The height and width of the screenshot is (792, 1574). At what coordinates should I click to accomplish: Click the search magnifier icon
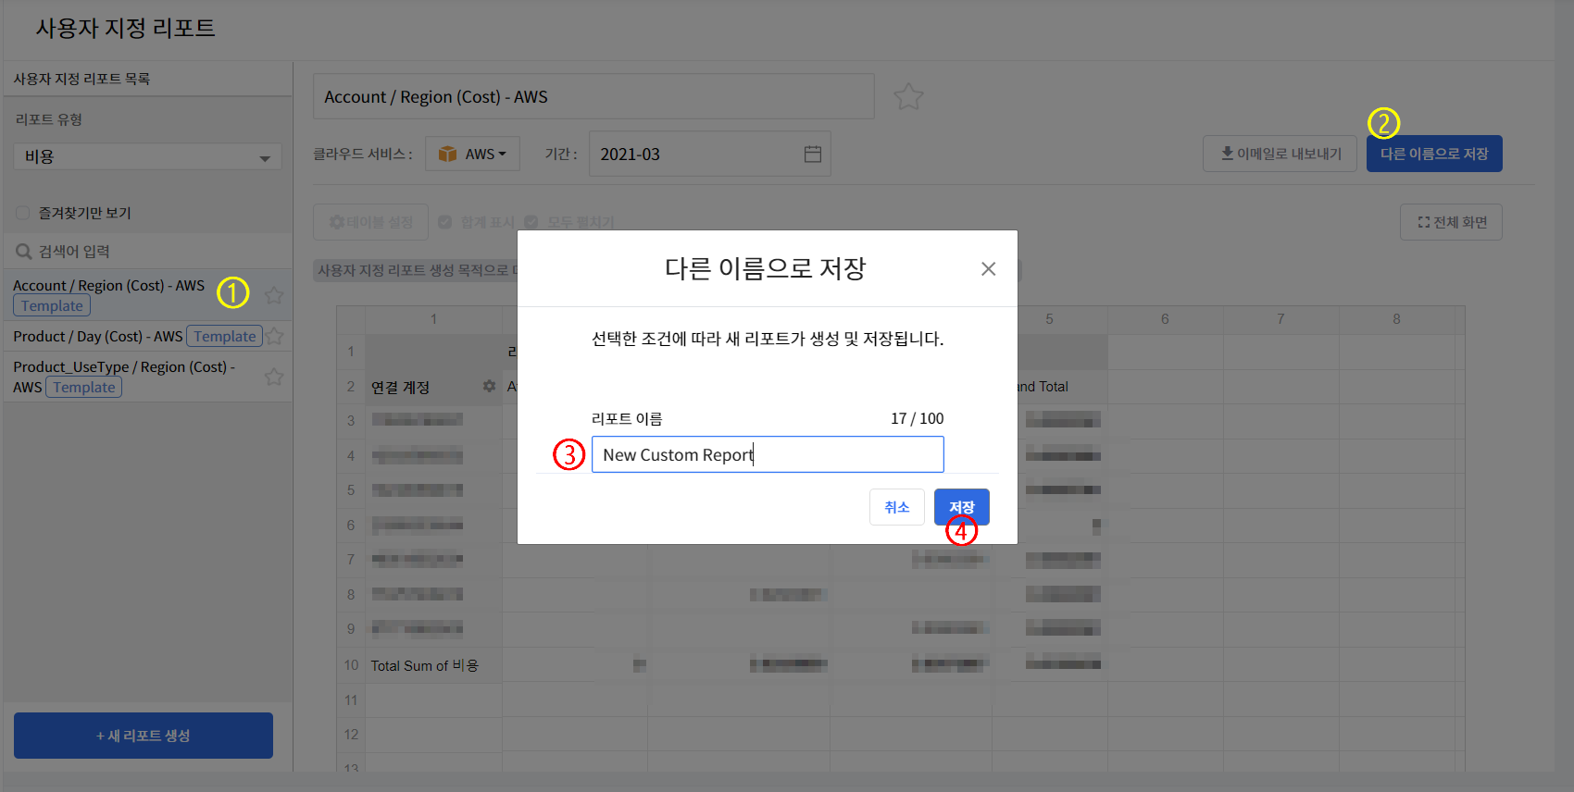24,252
